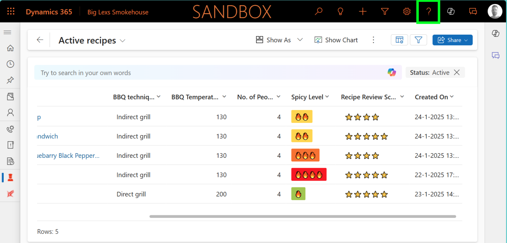Open the app launcher waffle menu
Image resolution: width=507 pixels, height=243 pixels.
[x=11, y=12]
